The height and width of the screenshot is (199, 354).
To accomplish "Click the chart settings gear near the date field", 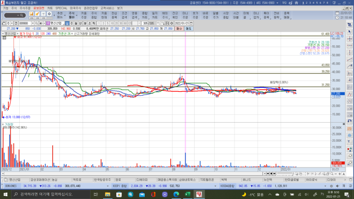I will (x=172, y=23).
